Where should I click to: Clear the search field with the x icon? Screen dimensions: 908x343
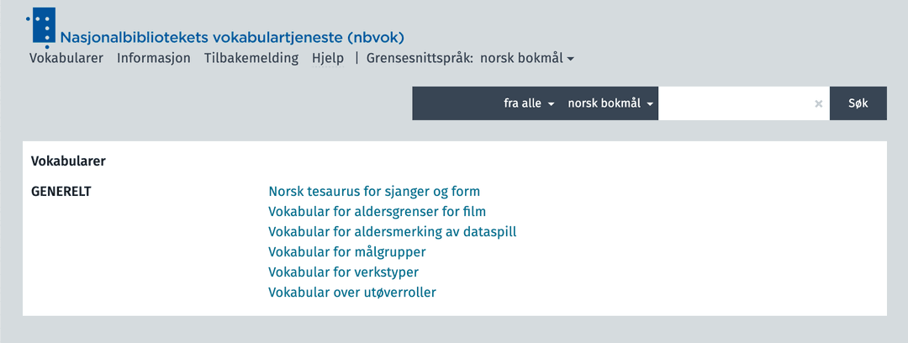pos(818,103)
